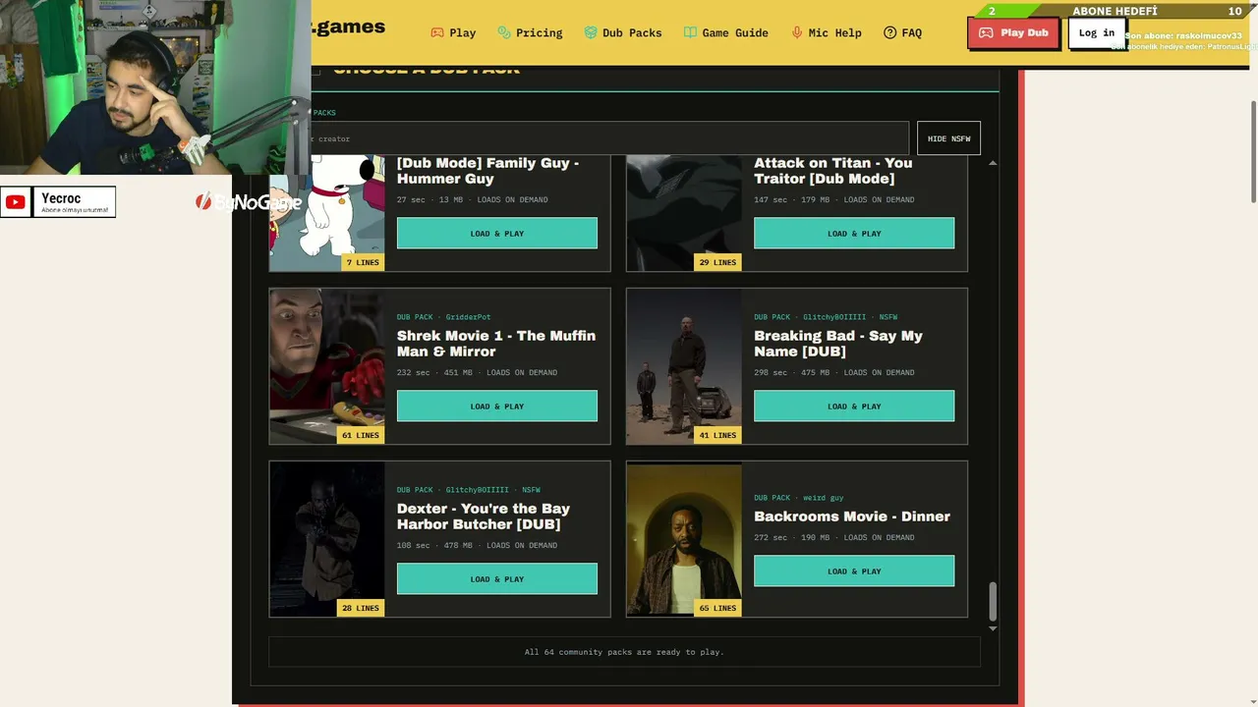The height and width of the screenshot is (707, 1258).
Task: Click the YouTube logo next to Yecroc
Action: coord(16,202)
